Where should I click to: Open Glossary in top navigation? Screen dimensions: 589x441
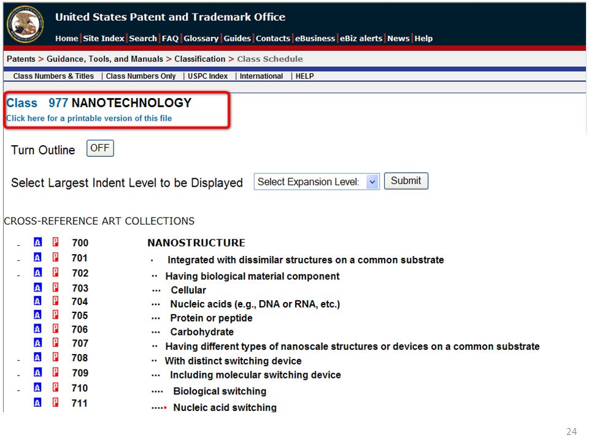[x=201, y=38]
